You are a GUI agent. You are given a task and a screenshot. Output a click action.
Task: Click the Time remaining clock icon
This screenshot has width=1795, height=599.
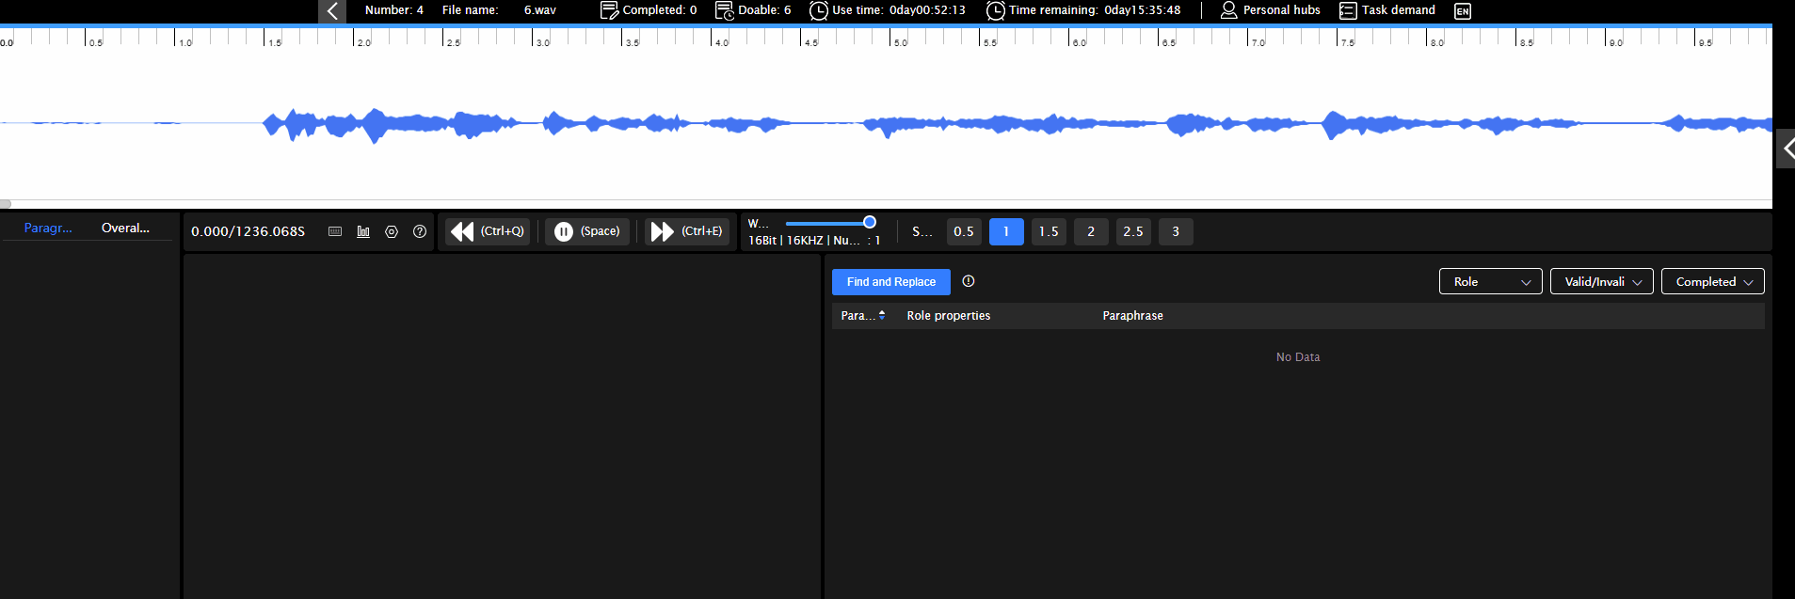pos(995,10)
